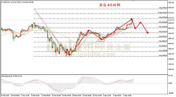Click the 1 Apr 12:00 time label

point(107,95)
